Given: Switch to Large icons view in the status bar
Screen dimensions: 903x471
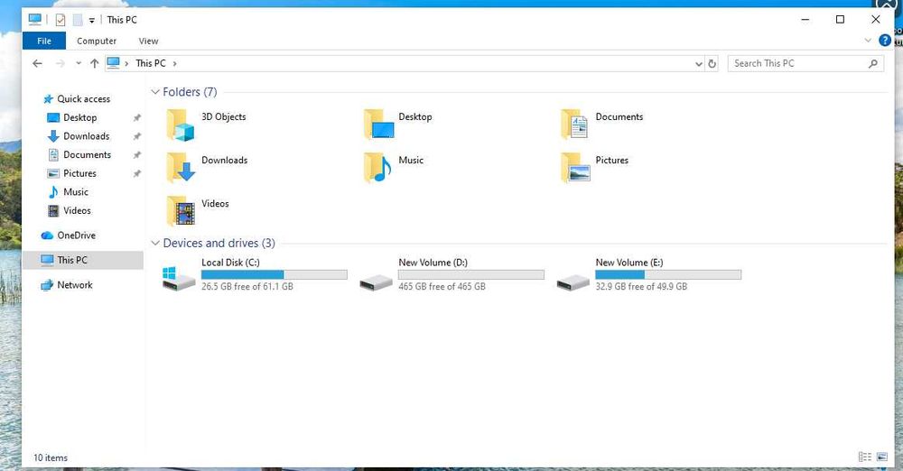Looking at the screenshot, I should coord(881,457).
